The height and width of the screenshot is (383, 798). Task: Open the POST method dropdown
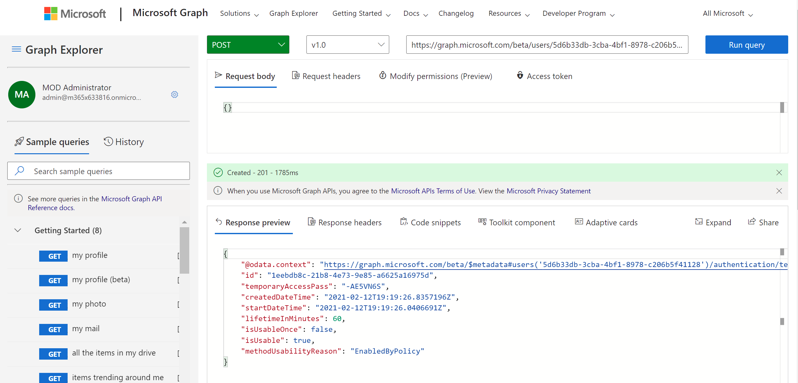point(248,45)
